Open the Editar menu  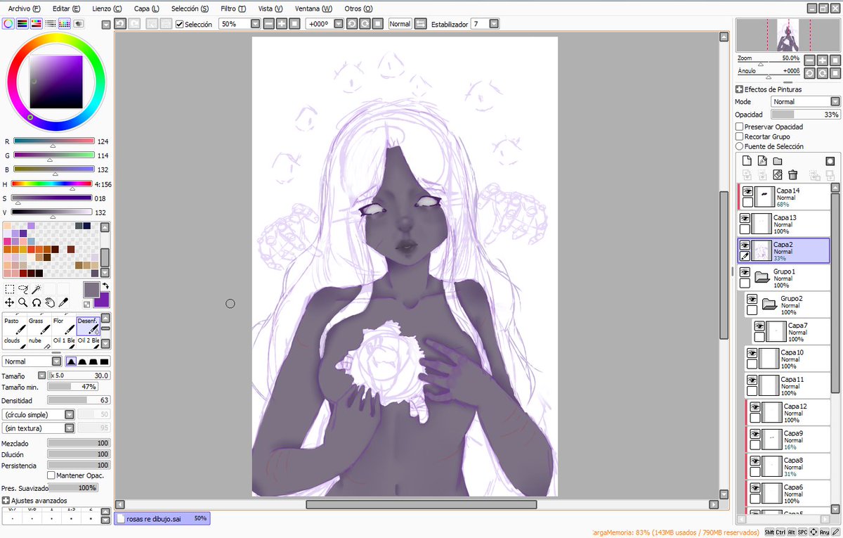[66, 8]
